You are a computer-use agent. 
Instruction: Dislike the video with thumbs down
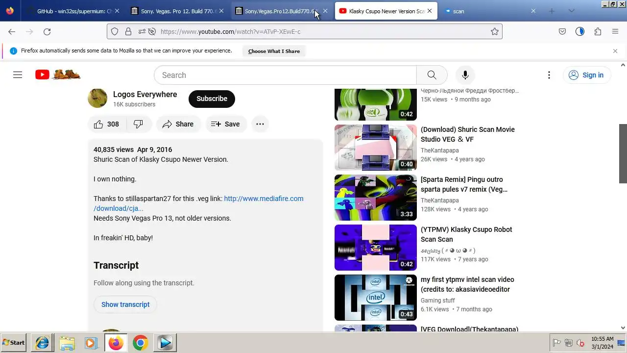pos(139,124)
